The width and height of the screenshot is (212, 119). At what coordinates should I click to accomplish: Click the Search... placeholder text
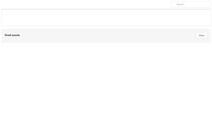click(181, 4)
